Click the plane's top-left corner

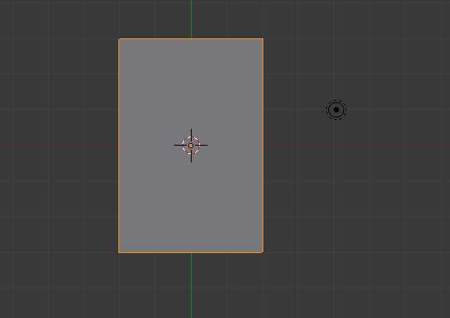pyautogui.click(x=119, y=39)
